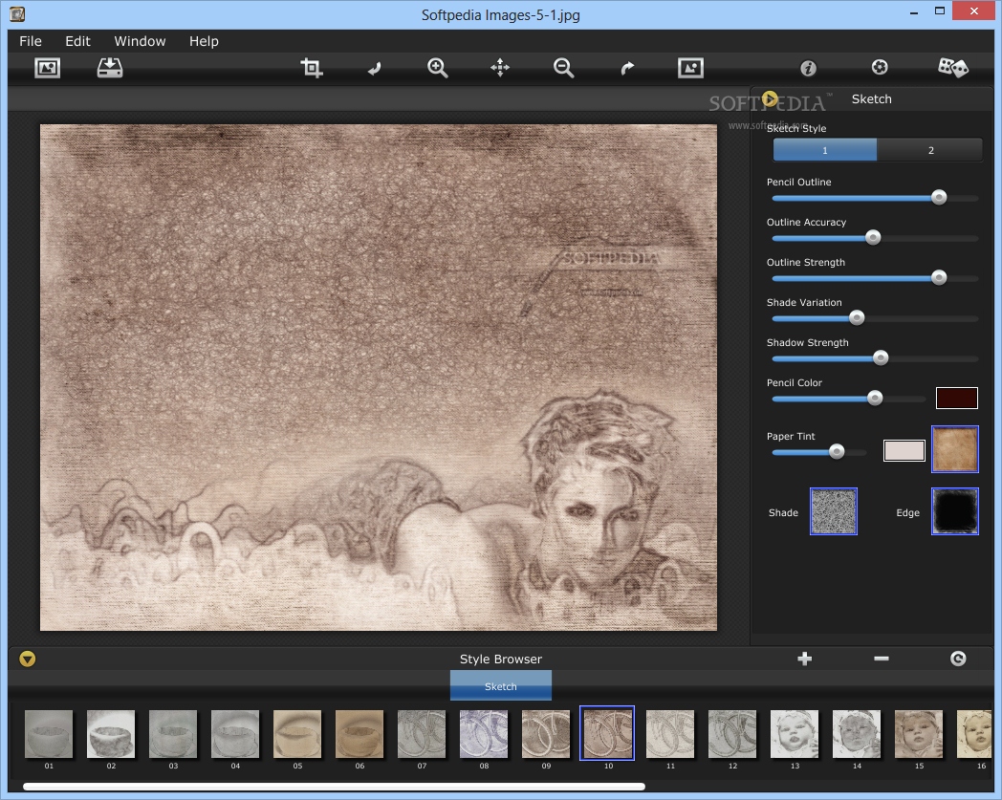1002x800 pixels.
Task: Adjust the Outline Accuracy slider
Action: pos(873,238)
